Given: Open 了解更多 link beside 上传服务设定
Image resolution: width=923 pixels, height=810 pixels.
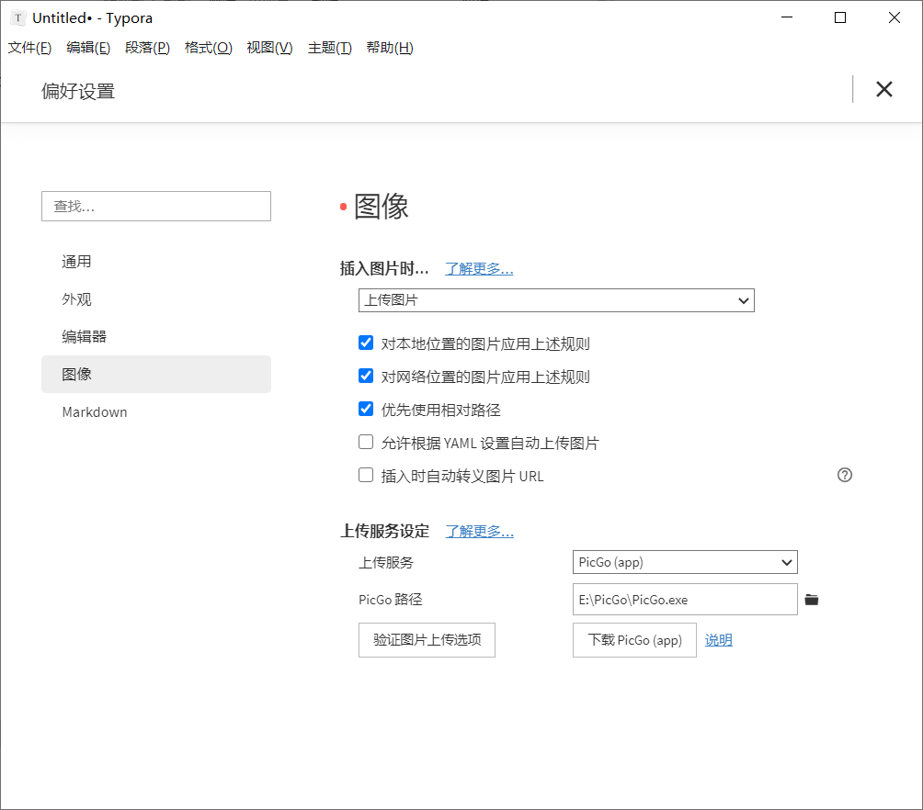Looking at the screenshot, I should coord(480,531).
